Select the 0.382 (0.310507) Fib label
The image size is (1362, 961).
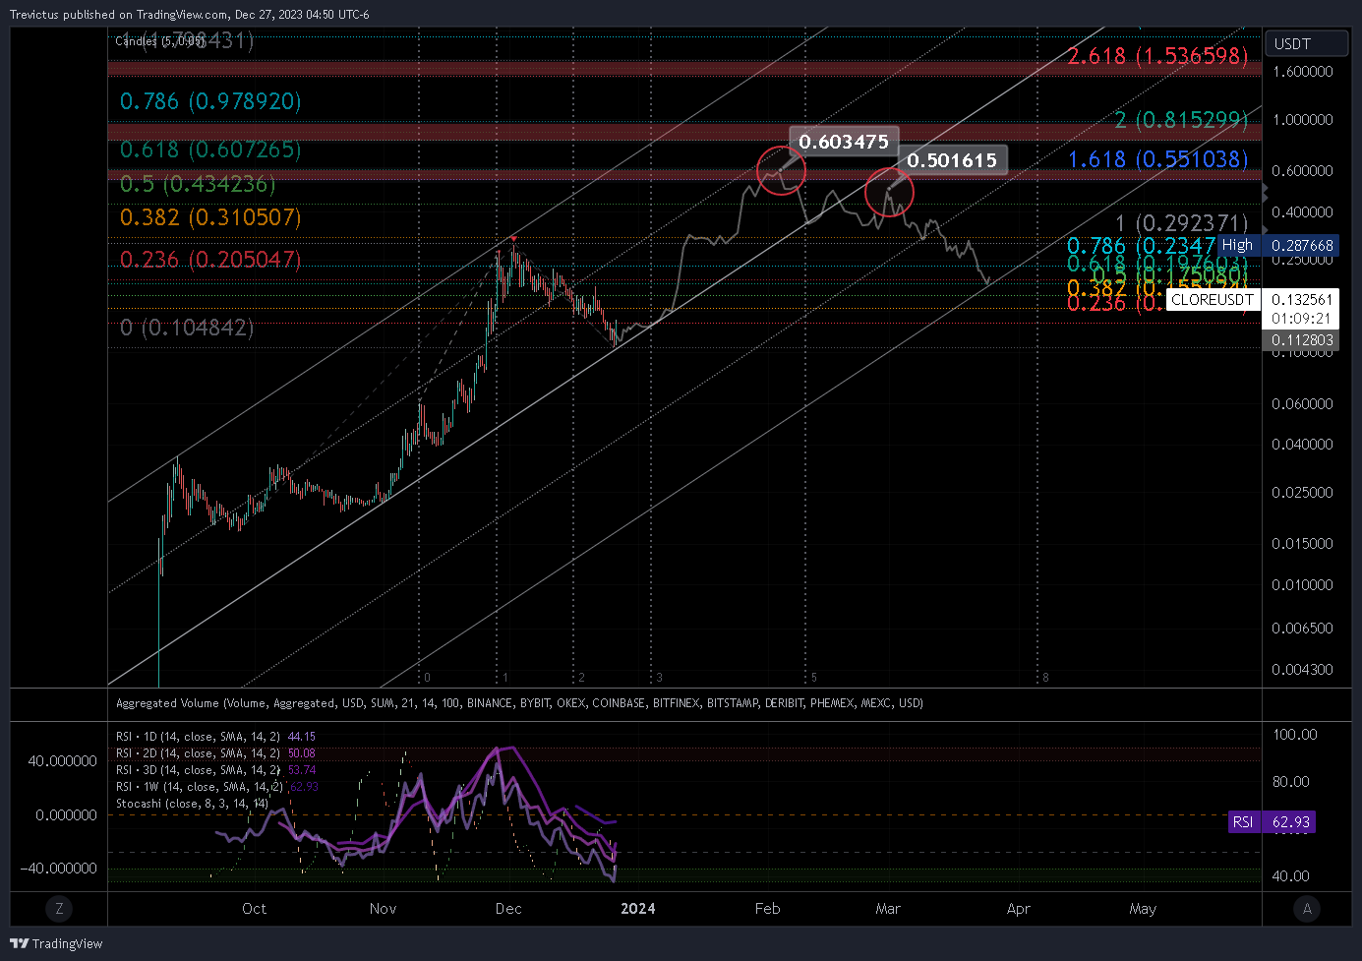(x=210, y=217)
